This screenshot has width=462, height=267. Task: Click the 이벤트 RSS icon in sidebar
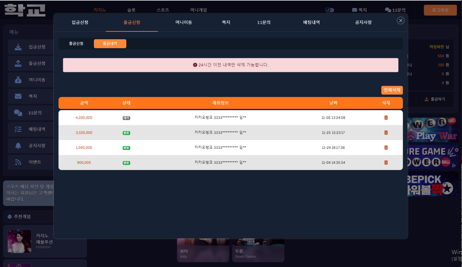coord(18,162)
